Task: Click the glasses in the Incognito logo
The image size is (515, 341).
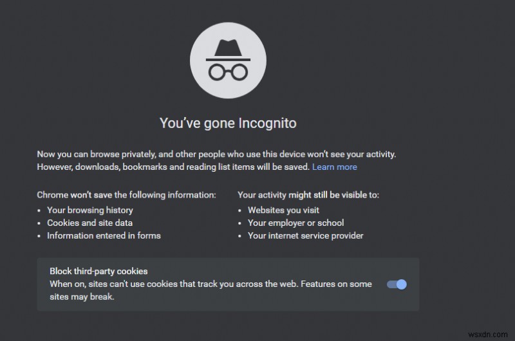Action: point(228,71)
